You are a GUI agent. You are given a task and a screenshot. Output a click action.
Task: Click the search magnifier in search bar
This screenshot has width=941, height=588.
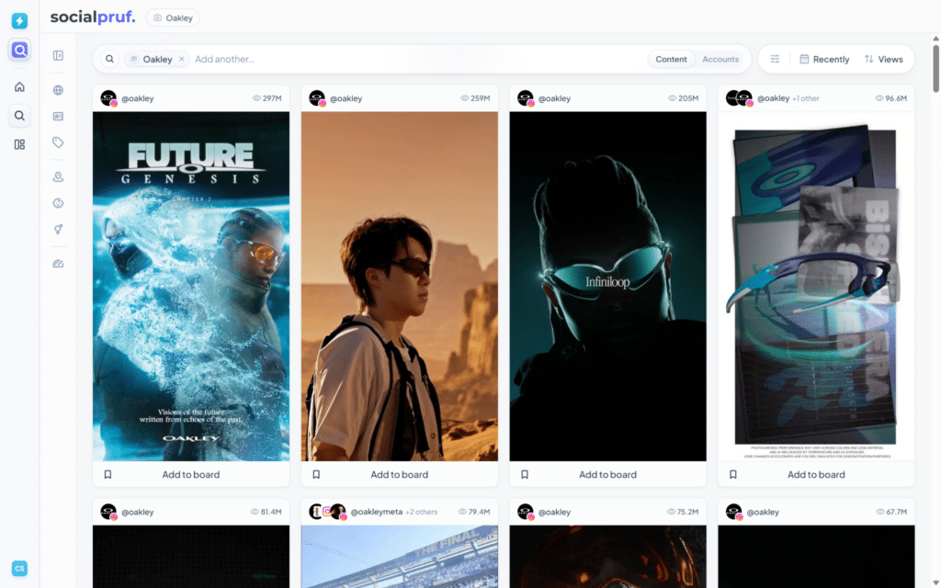click(109, 60)
